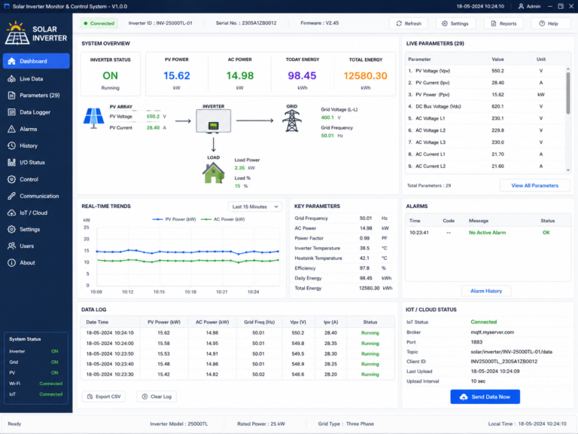
Task: Click the Refresh button in top bar
Action: point(409,23)
